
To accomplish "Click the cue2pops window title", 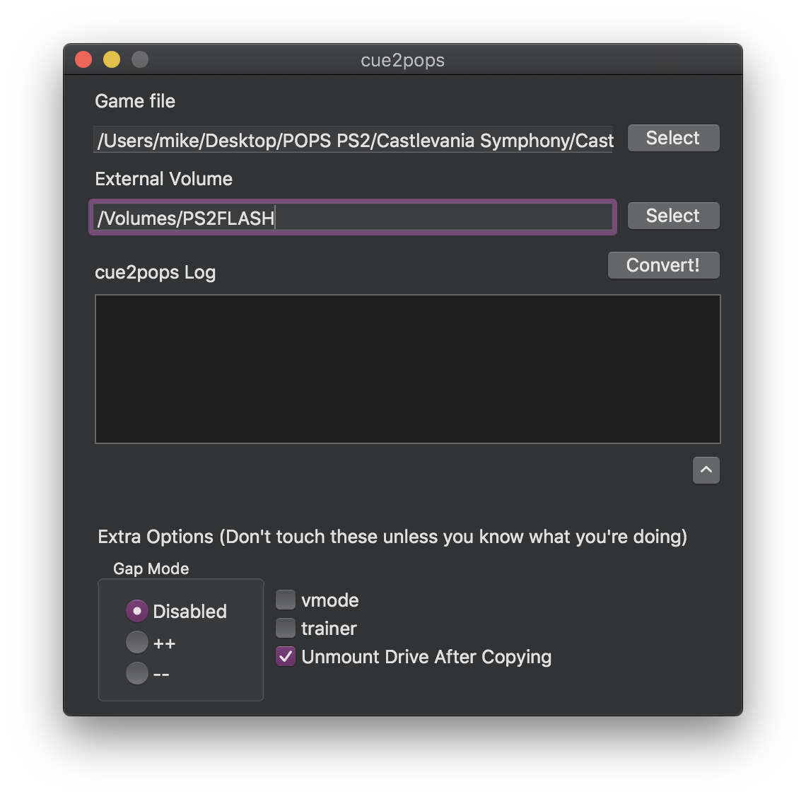I will [402, 60].
